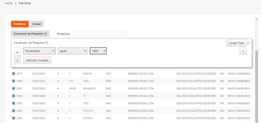Click cell 511 in row 2560
Image resolution: width=261 pixels, height=123 pixels.
coord(71,81)
